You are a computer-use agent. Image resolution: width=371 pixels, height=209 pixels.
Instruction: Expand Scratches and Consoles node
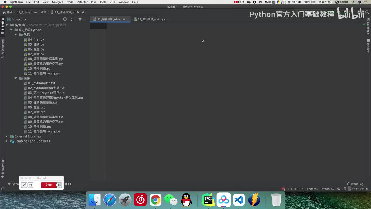tap(6, 141)
